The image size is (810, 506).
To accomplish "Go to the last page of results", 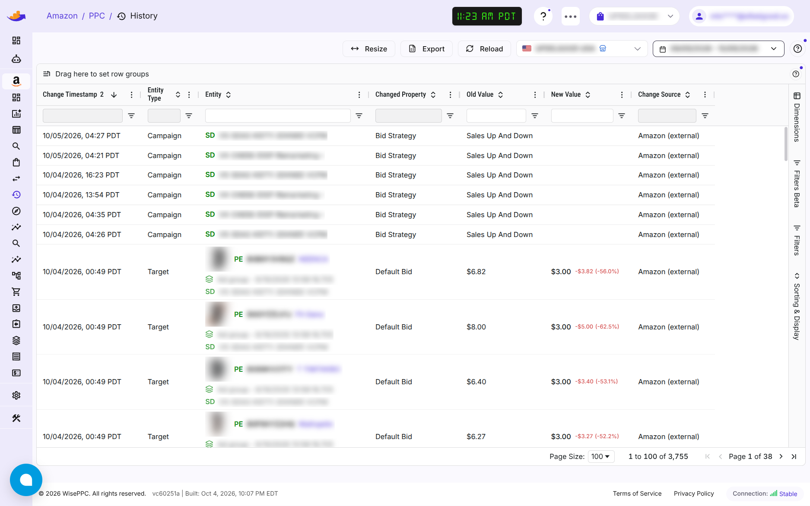I will [x=794, y=457].
